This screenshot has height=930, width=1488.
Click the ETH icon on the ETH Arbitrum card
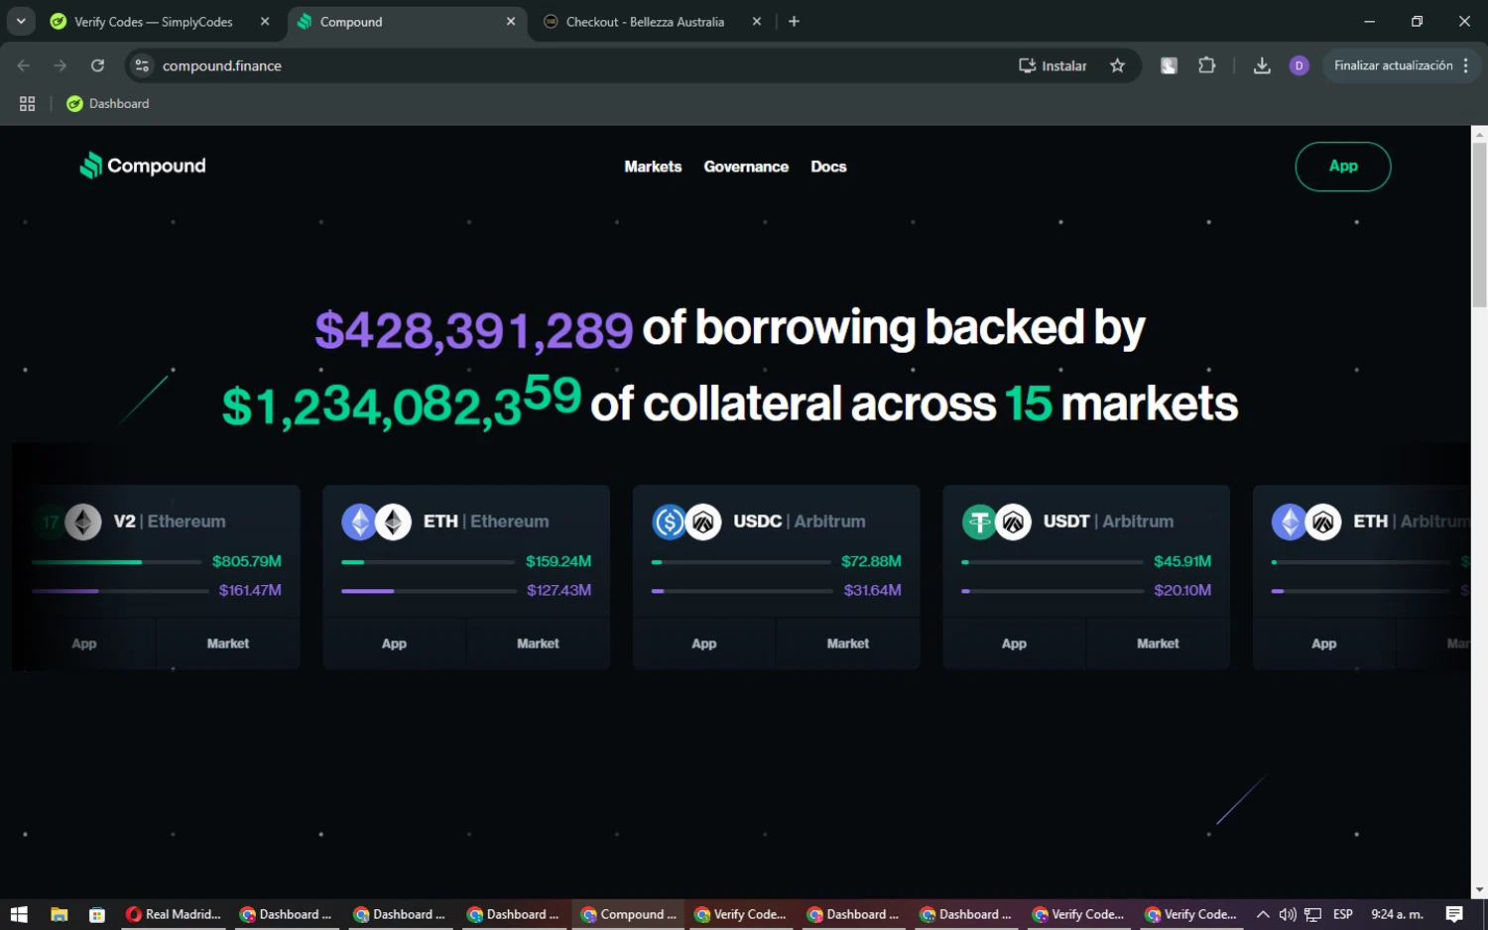(x=1289, y=522)
